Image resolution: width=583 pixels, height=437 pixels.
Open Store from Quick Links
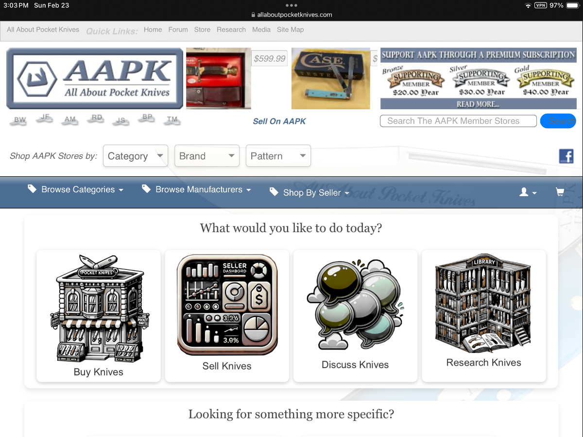click(203, 30)
